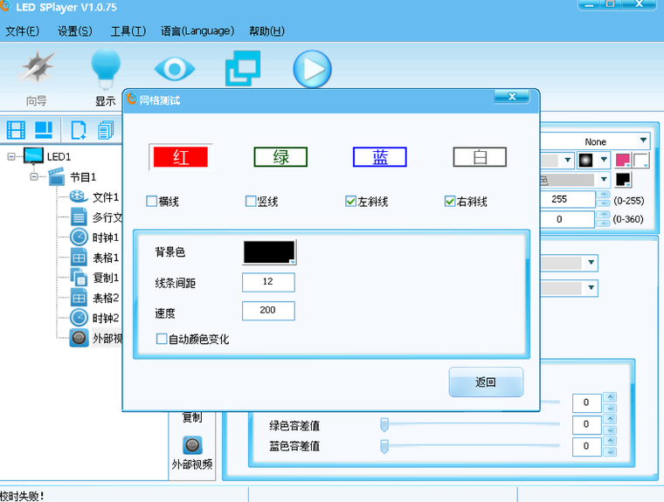Increase the green tolerance value with the up arrow
The image size is (664, 502).
pyautogui.click(x=610, y=419)
